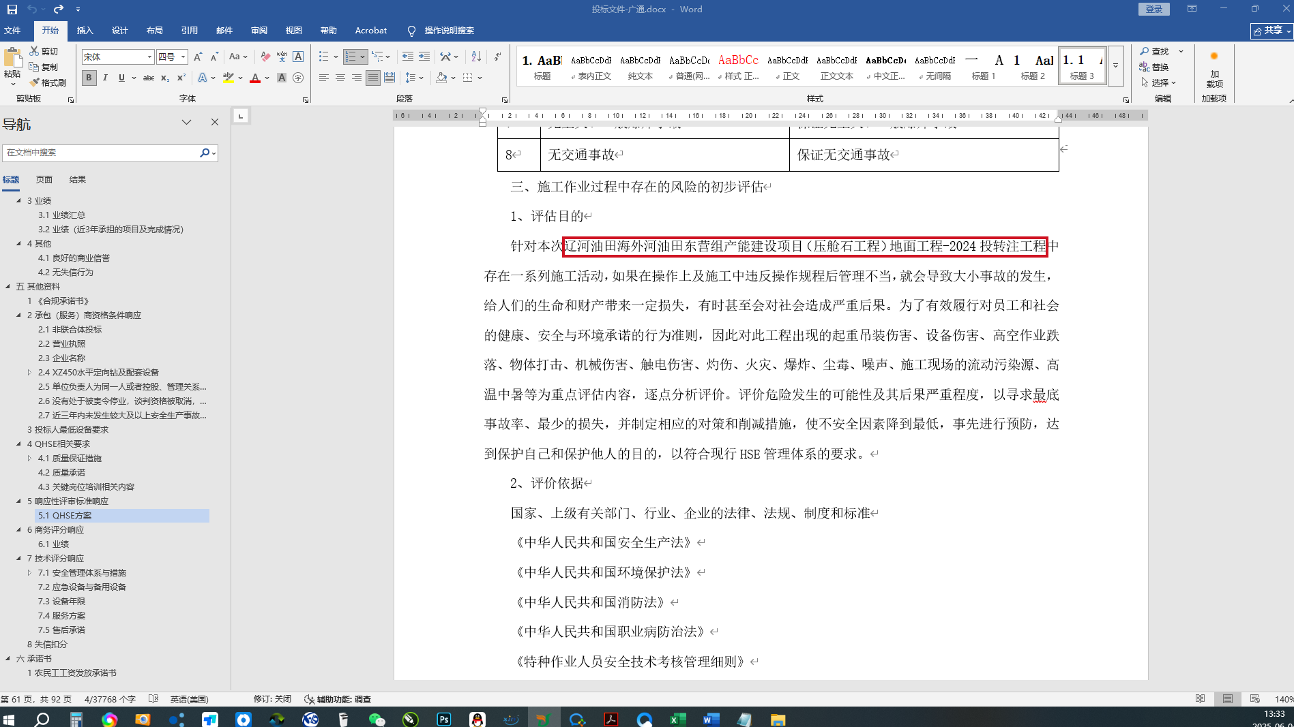Toggle showing paragraph marks
Screen dimensions: 1294x727
(497, 57)
